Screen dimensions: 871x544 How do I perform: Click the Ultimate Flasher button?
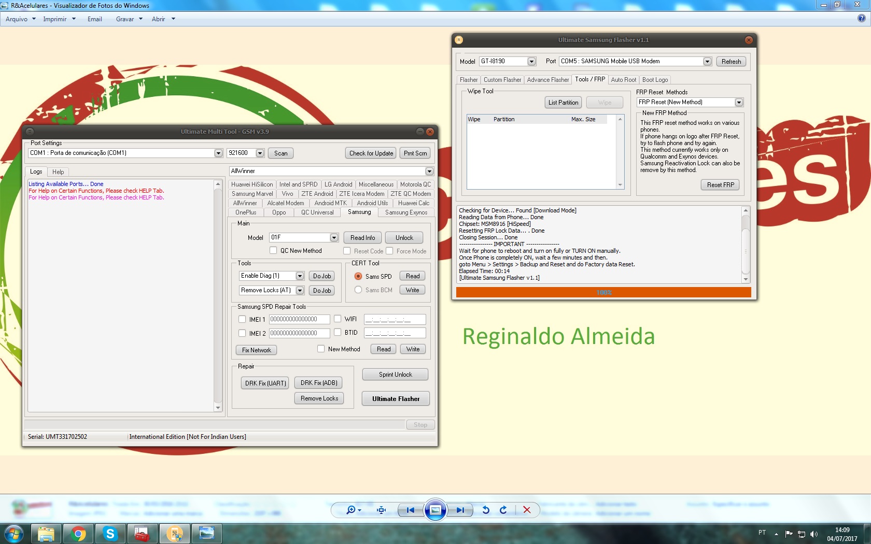click(x=396, y=399)
